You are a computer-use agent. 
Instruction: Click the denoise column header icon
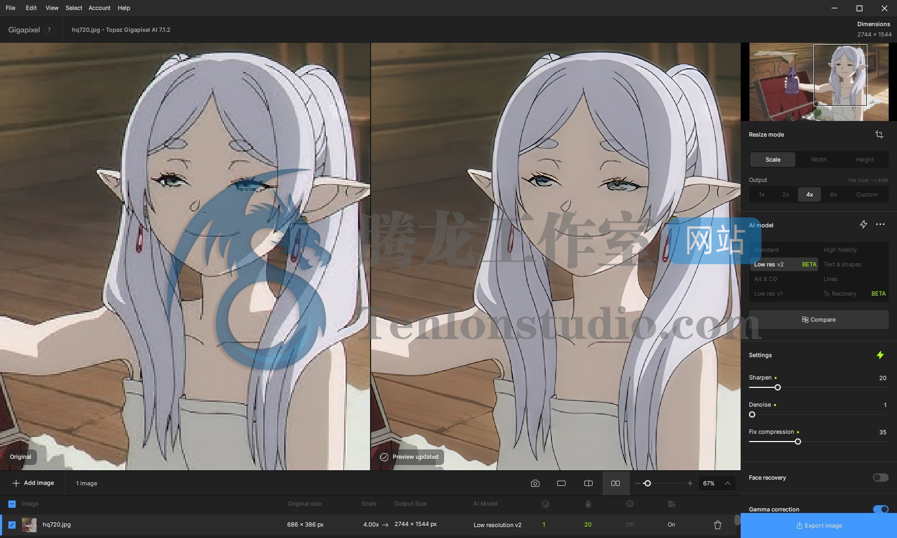[x=546, y=504]
